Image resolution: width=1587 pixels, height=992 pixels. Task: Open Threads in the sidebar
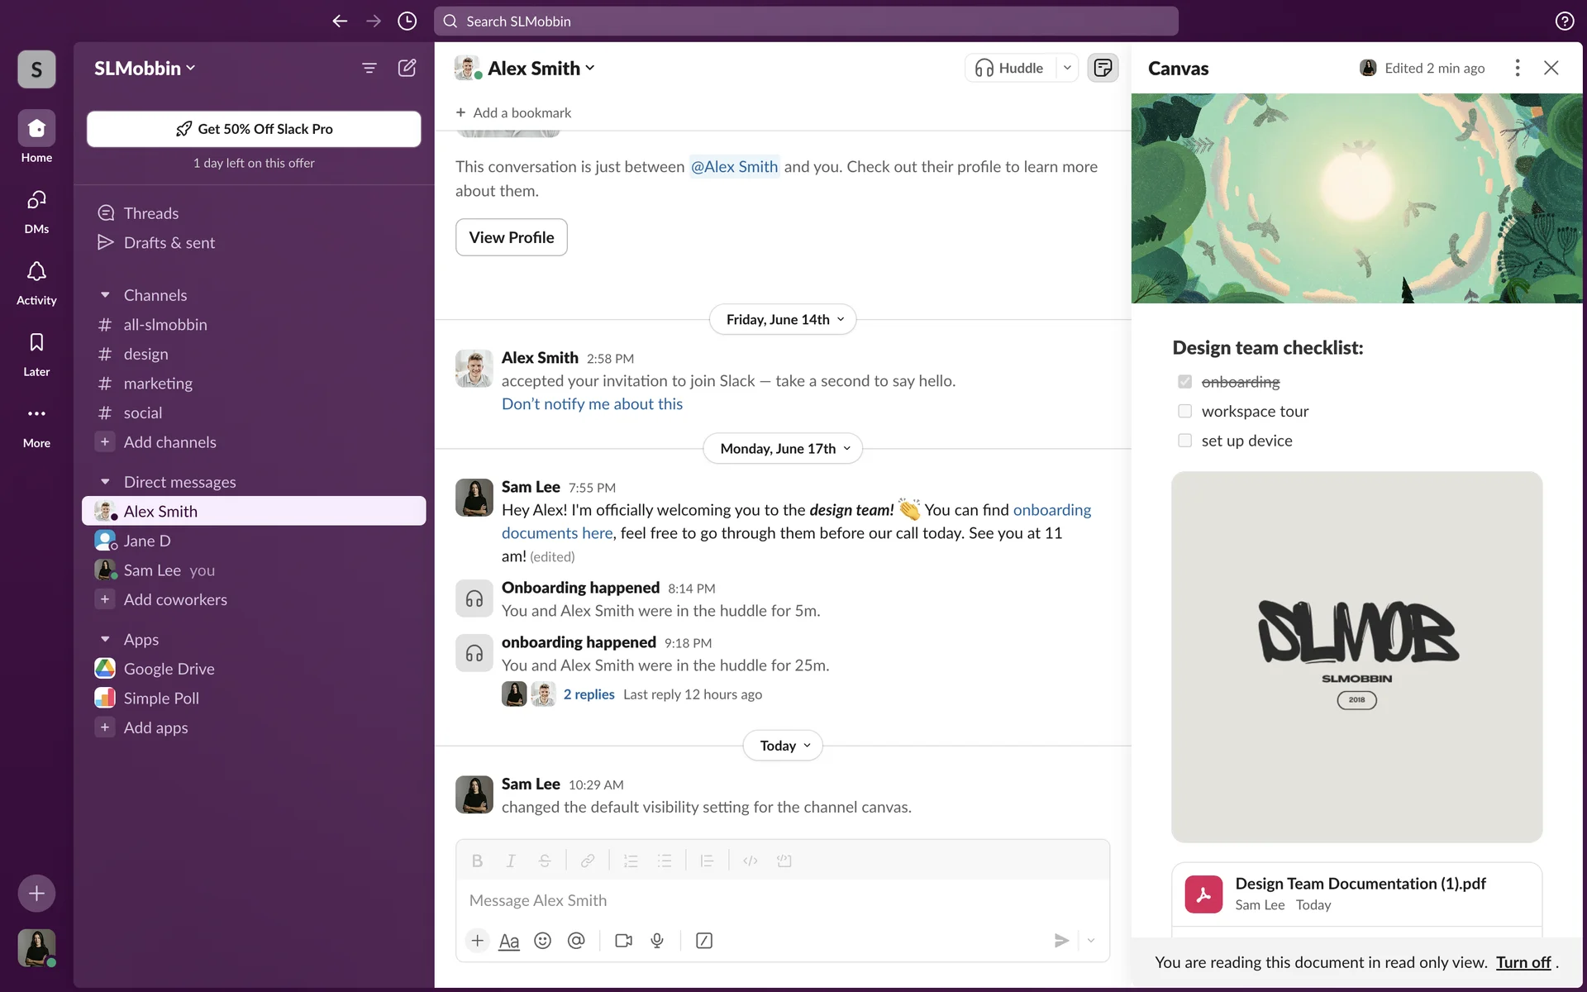click(150, 213)
